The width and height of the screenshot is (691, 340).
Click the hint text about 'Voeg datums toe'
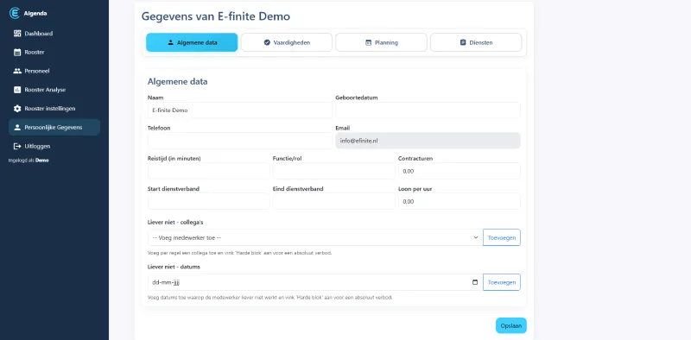pyautogui.click(x=269, y=298)
